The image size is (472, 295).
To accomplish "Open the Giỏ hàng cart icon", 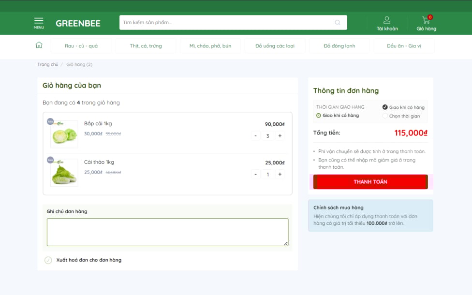I will [426, 23].
